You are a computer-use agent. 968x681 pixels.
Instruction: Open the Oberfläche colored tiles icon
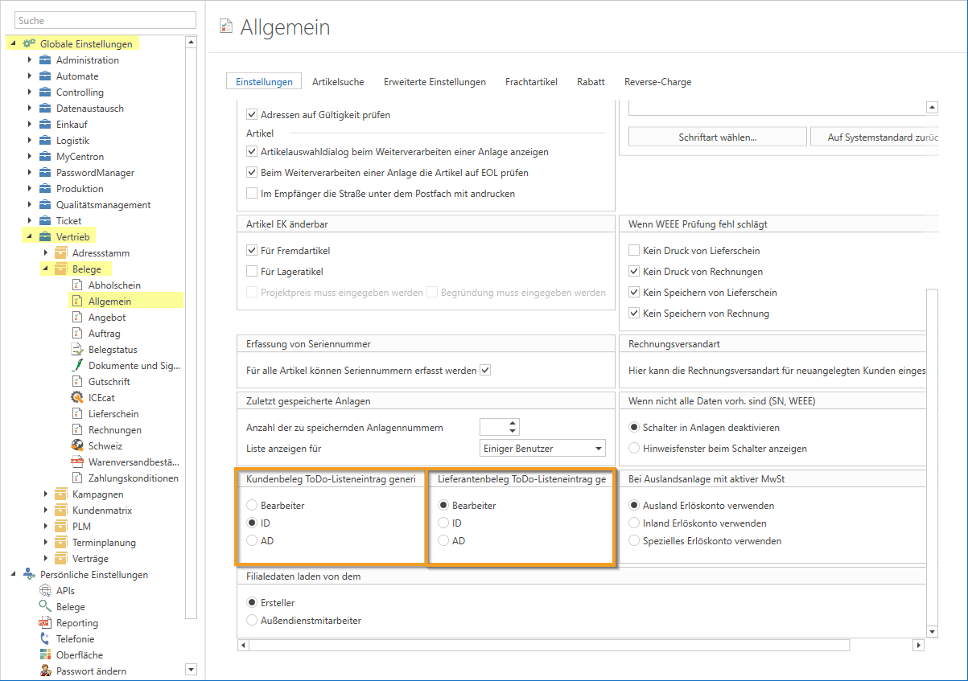tap(45, 654)
